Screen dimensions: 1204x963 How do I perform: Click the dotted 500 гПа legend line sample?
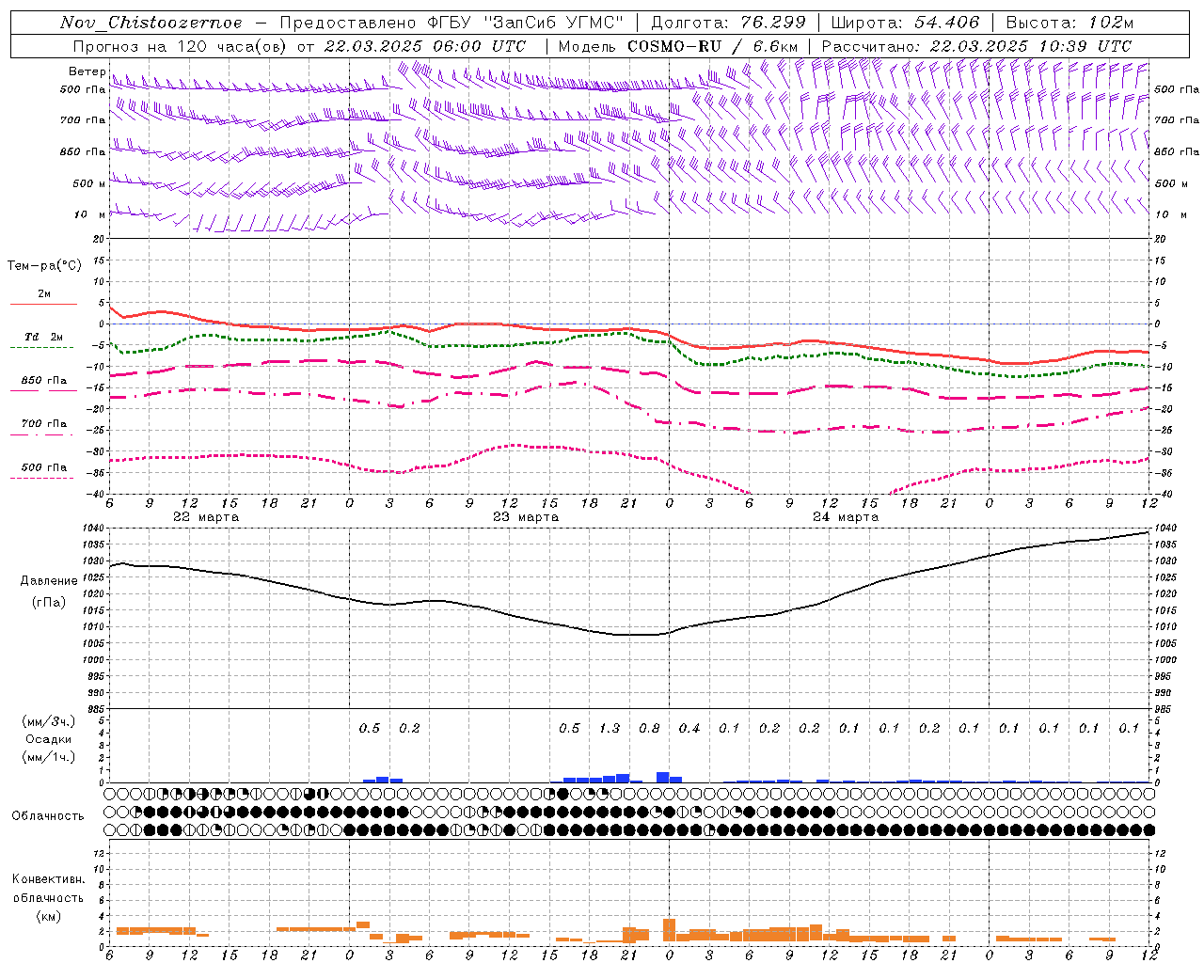(41, 478)
